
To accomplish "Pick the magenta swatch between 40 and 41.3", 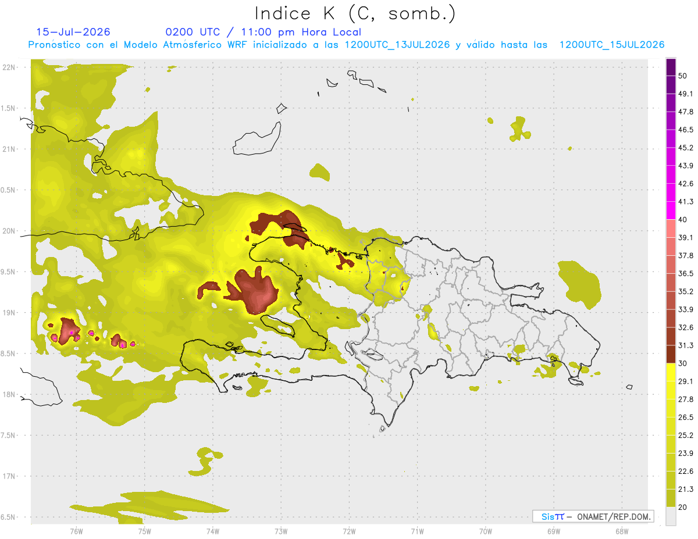I will pyautogui.click(x=671, y=210).
